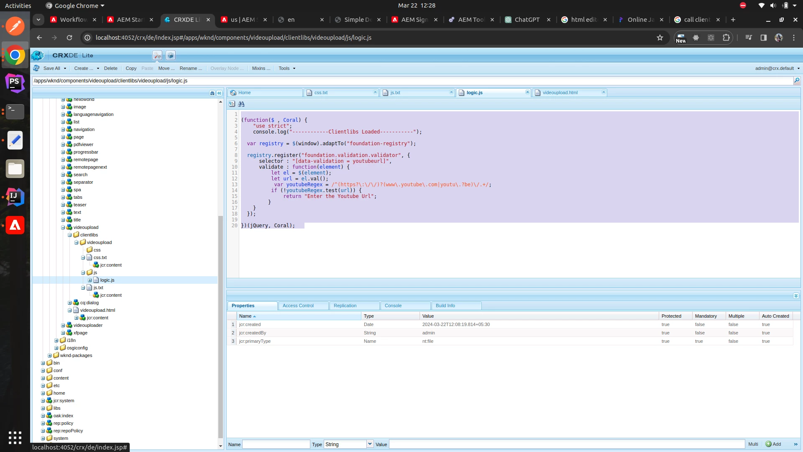The image size is (803, 452).
Task: Click the property Name input field
Action: pyautogui.click(x=276, y=444)
